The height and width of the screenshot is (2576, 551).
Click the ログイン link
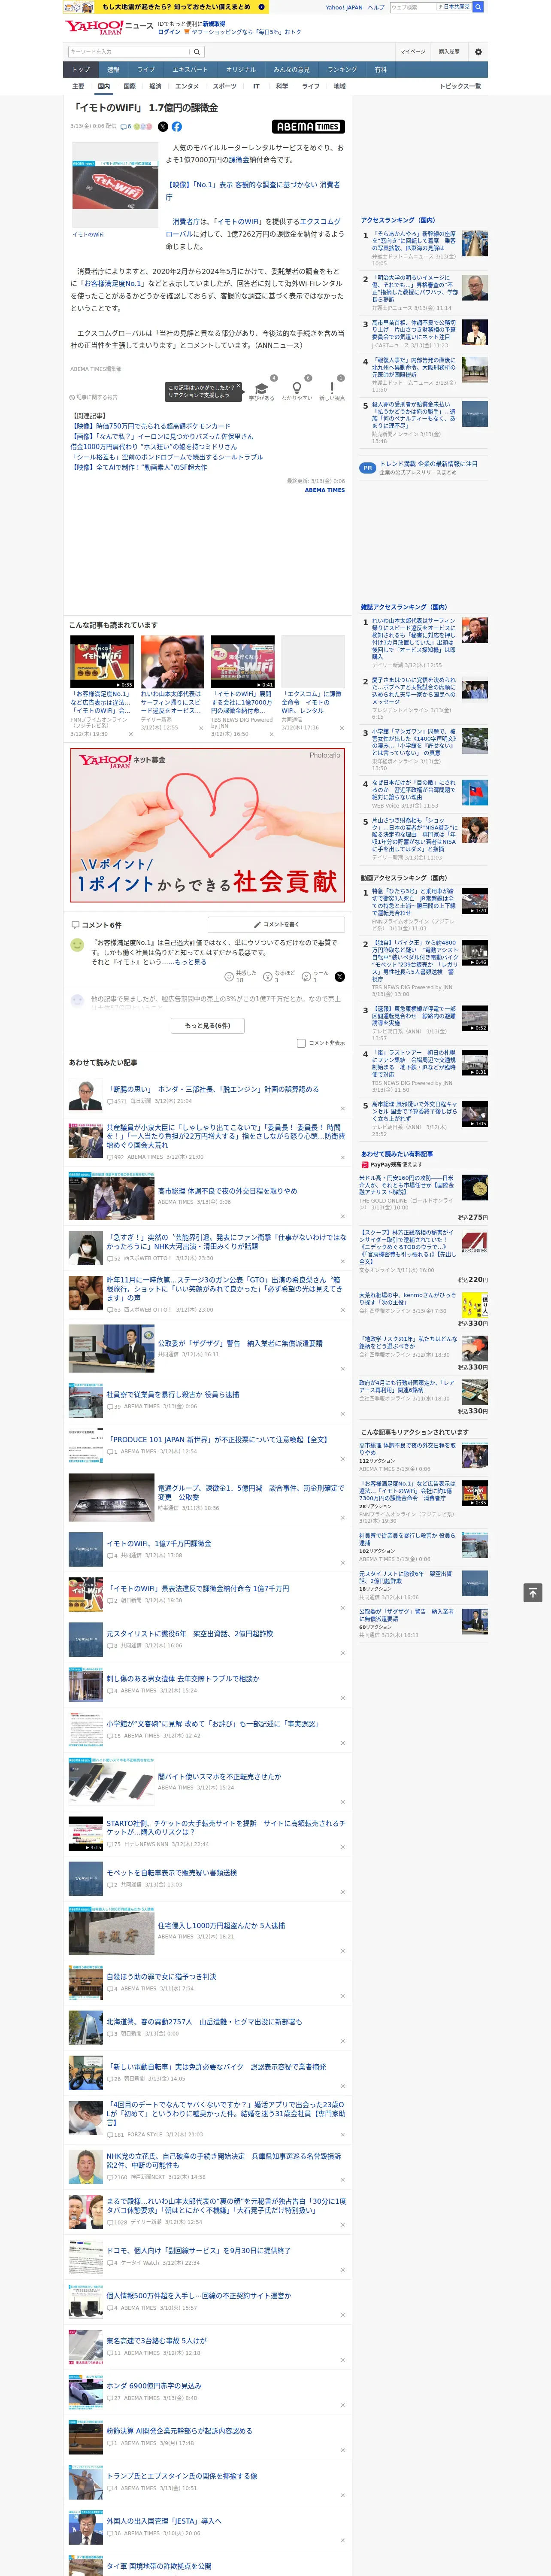pos(169,32)
